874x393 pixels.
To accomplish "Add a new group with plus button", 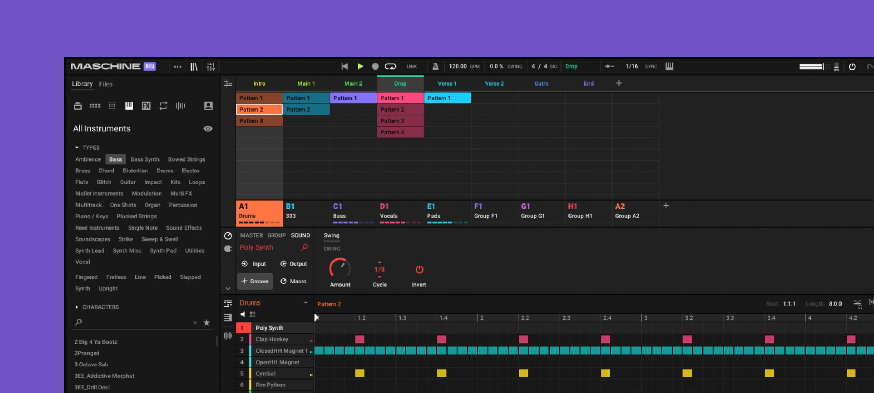I will point(666,206).
